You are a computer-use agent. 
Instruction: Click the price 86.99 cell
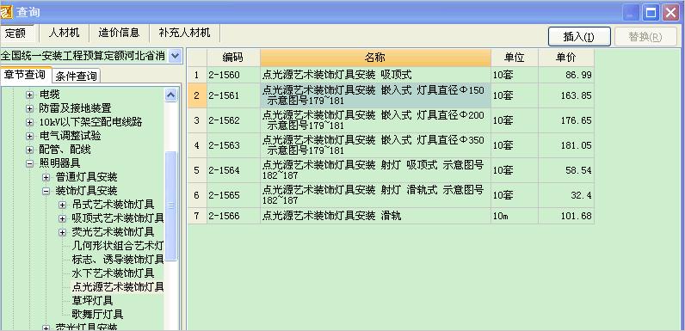click(565, 75)
